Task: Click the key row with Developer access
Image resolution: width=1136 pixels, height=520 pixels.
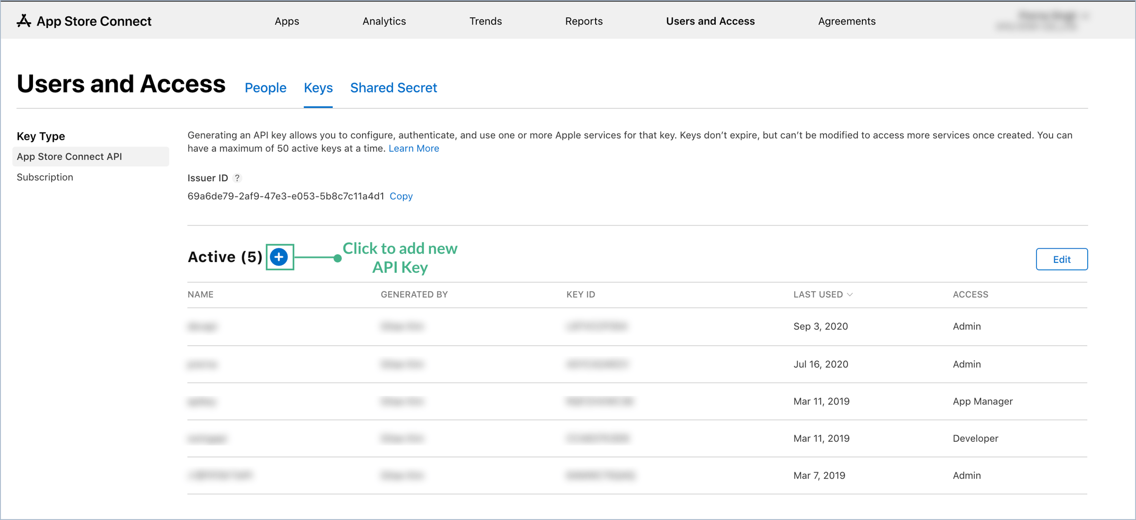Action: click(637, 438)
